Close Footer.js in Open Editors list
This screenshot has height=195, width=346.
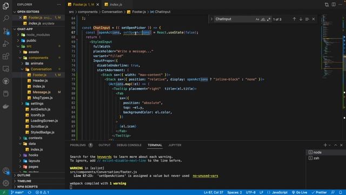[20, 17]
